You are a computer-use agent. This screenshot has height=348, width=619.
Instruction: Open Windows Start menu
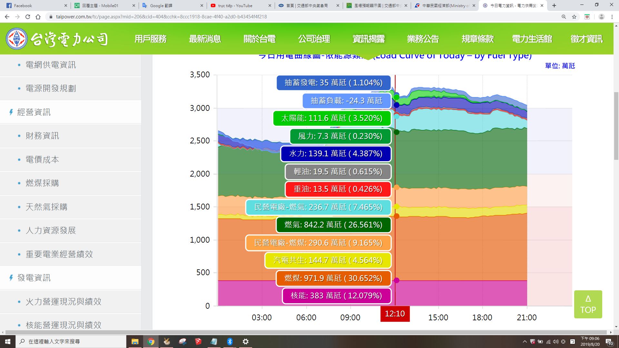8,342
